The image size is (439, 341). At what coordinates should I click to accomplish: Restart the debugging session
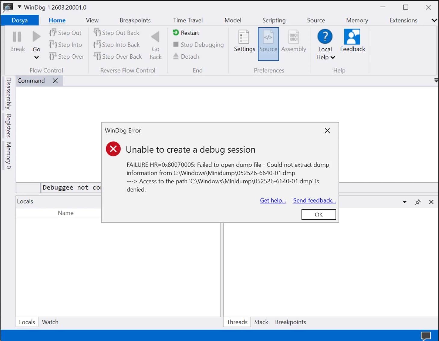pyautogui.click(x=186, y=33)
